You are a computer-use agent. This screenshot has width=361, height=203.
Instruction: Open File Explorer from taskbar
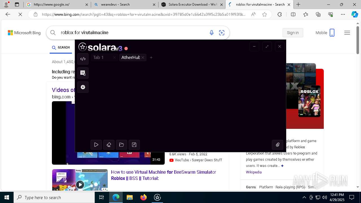pyautogui.click(x=129, y=197)
